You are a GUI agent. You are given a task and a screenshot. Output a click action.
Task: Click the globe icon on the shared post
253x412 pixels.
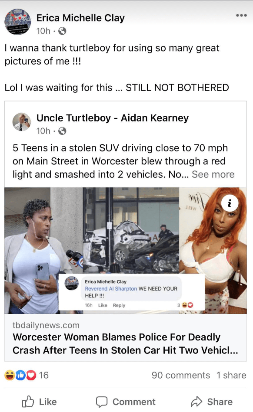(62, 131)
